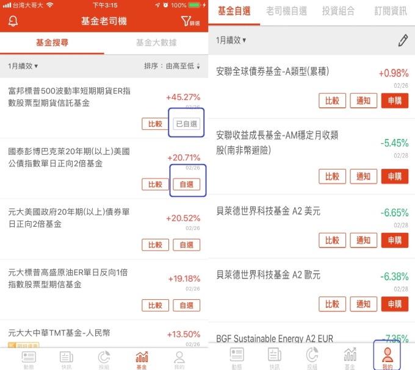
Task: Click 比較 for 元大標普高盛原油ER fund
Action: pos(155,305)
